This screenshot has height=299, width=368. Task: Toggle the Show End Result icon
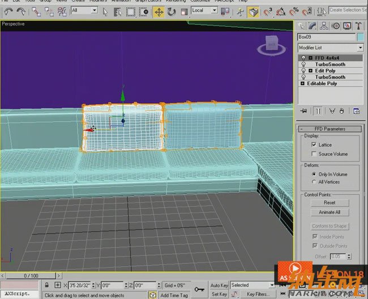click(x=318, y=111)
